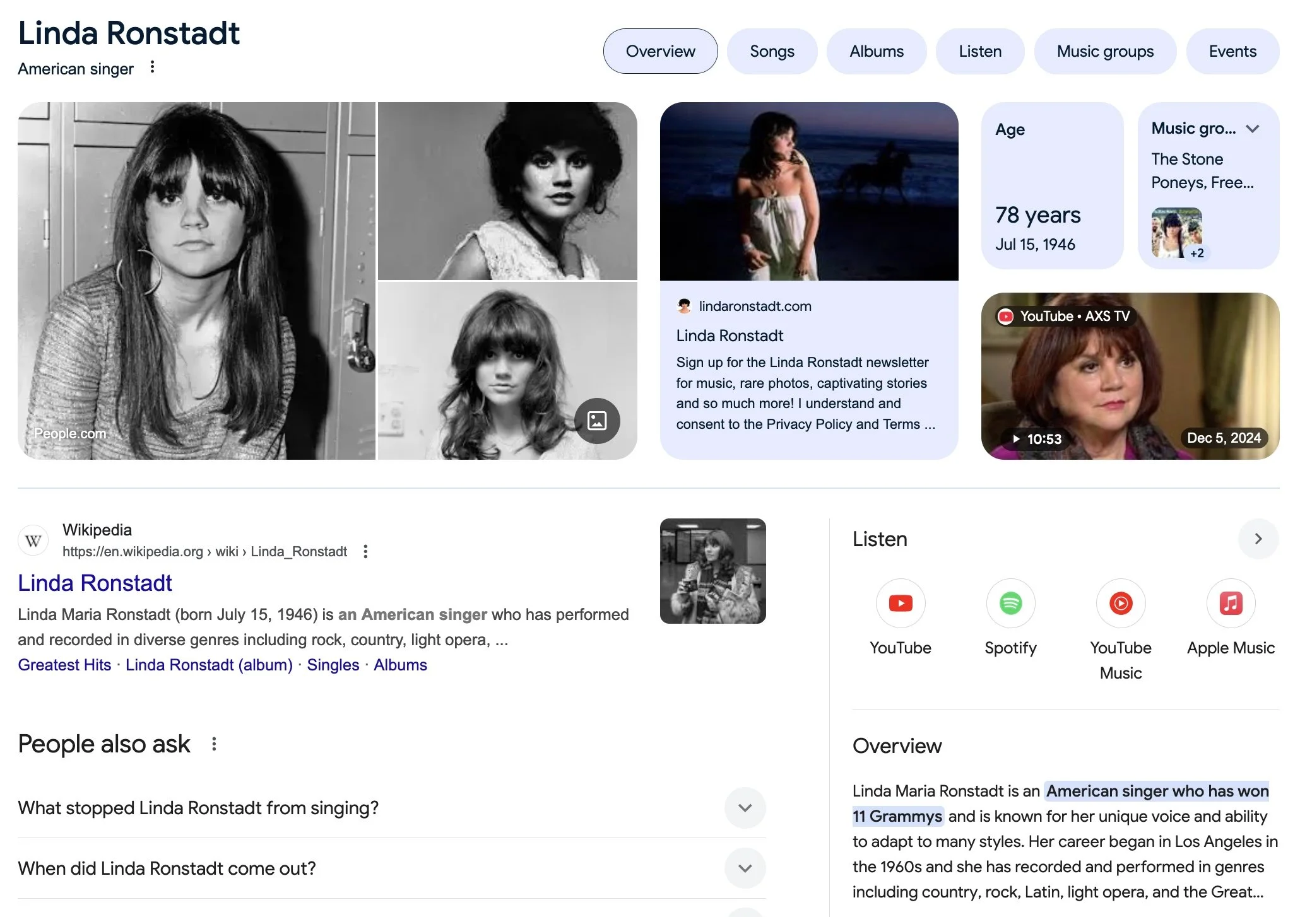Open the Greatest Hits sublink
Image resolution: width=1300 pixels, height=917 pixels.
[x=64, y=665]
